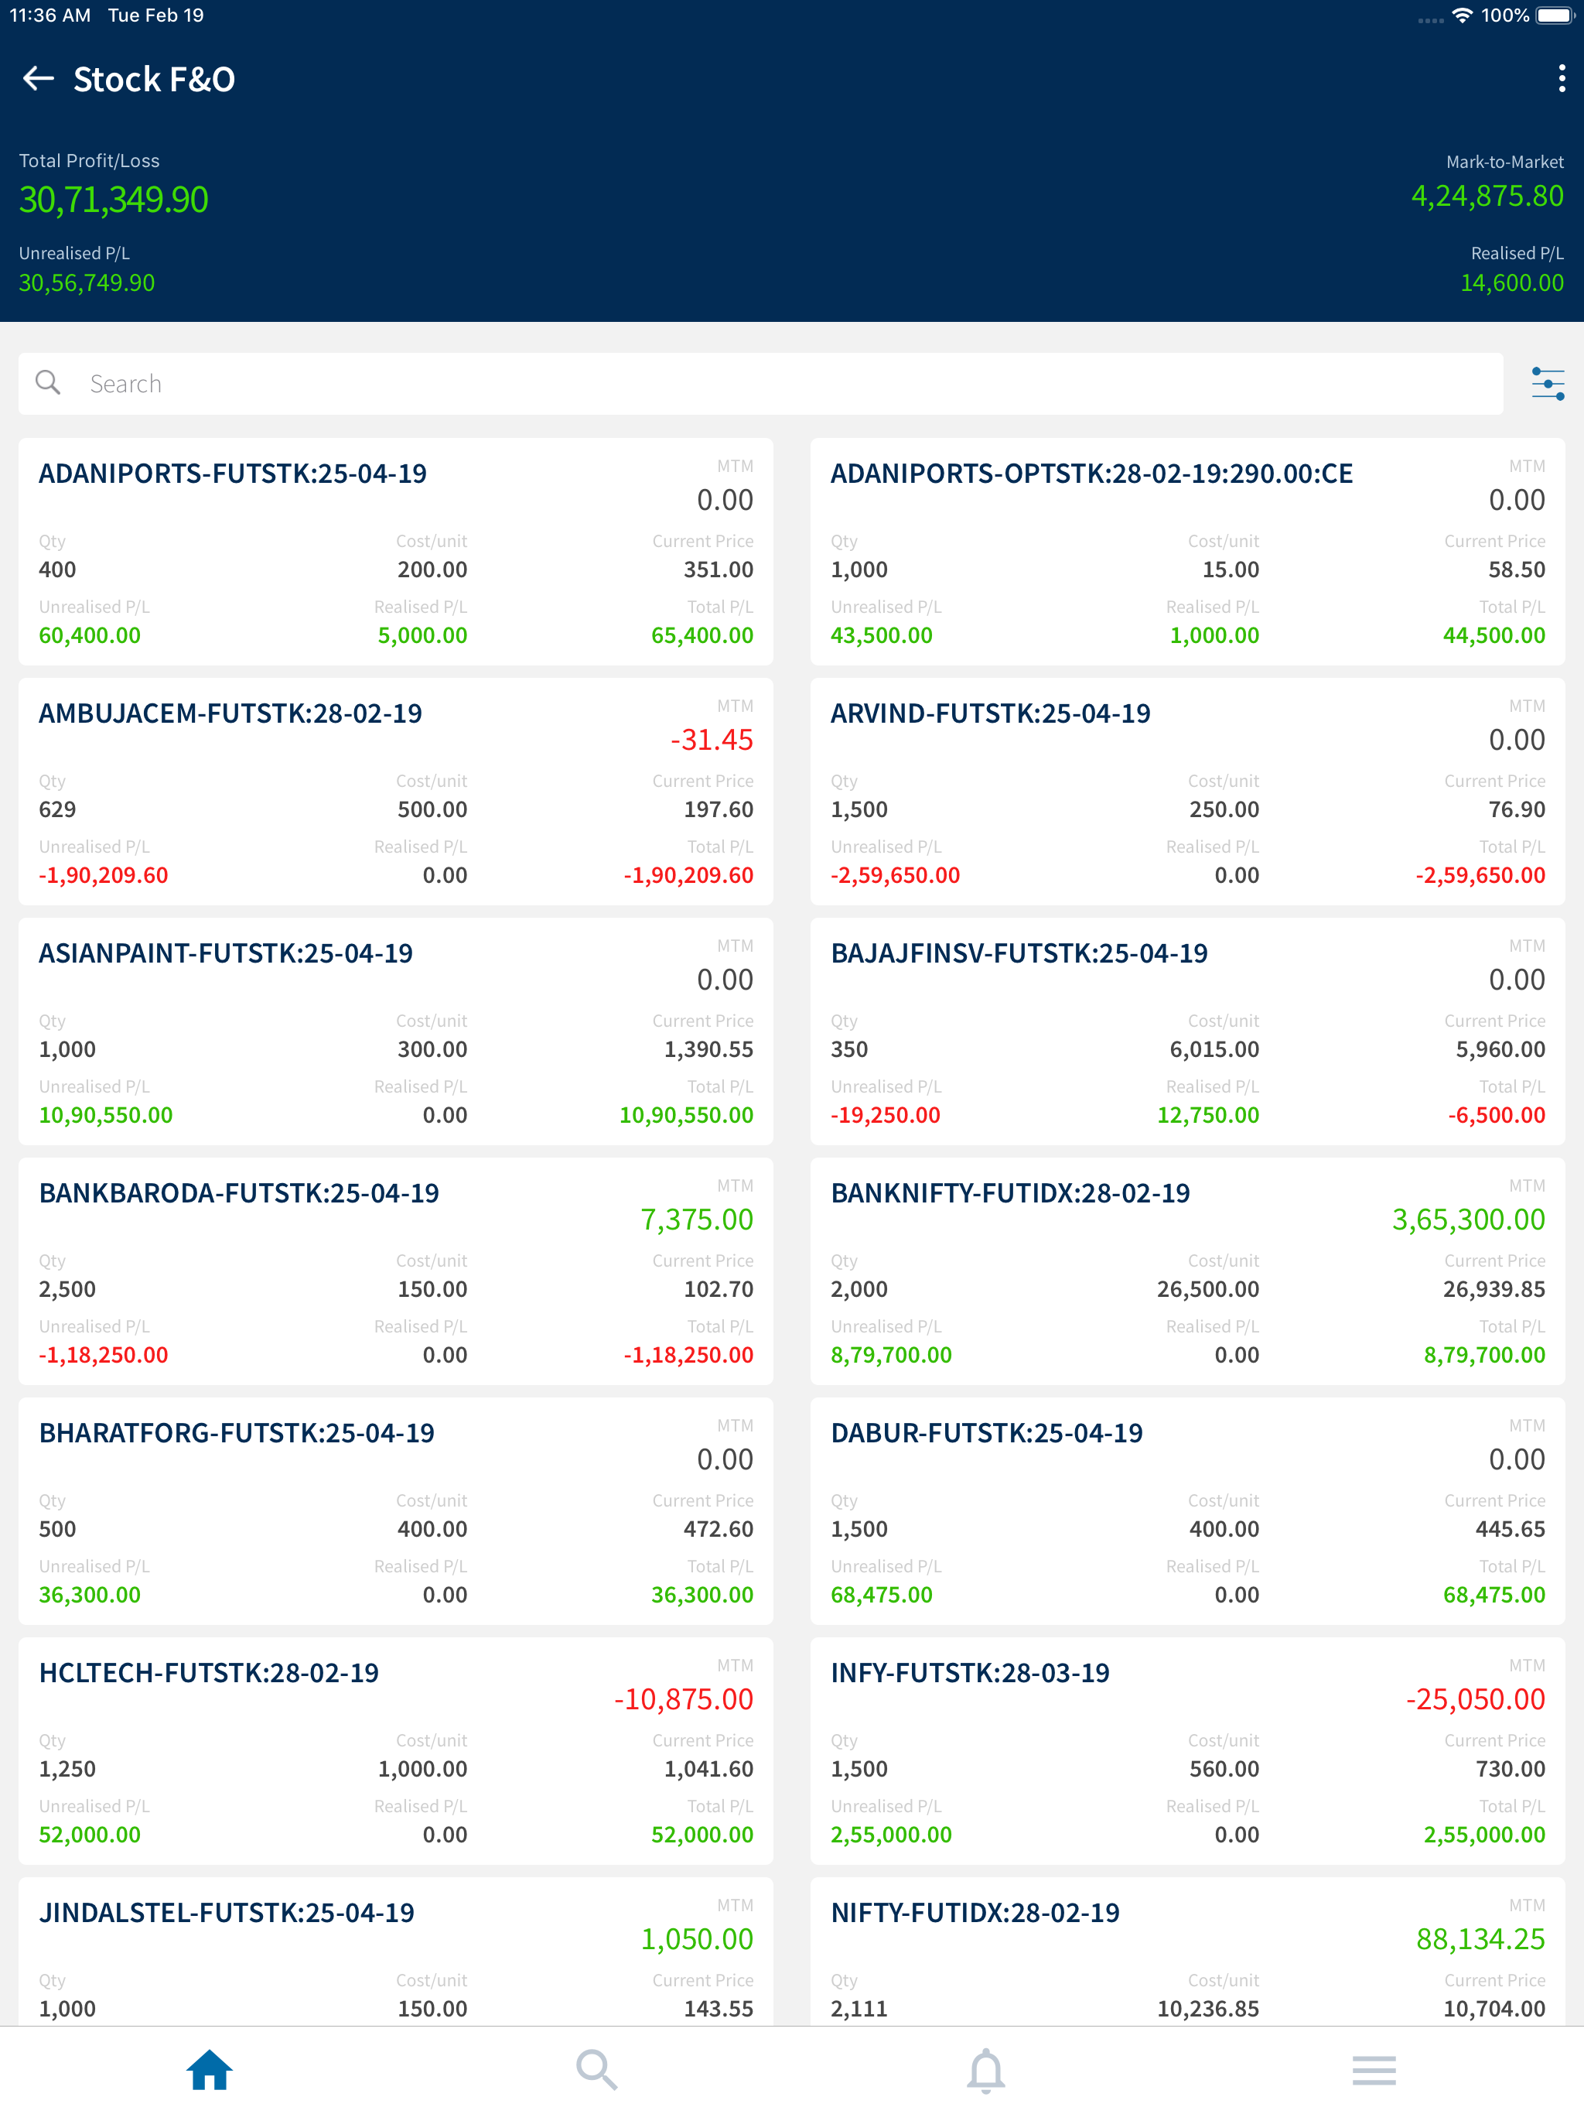The image size is (1584, 2114).
Task: Tap AMBUJACEM MTM value -31.45
Action: tap(712, 740)
